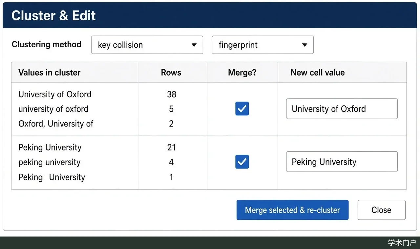This screenshot has height=249, width=420.
Task: Select the 'Oxford, University of' cluster value
Action: (x=56, y=124)
